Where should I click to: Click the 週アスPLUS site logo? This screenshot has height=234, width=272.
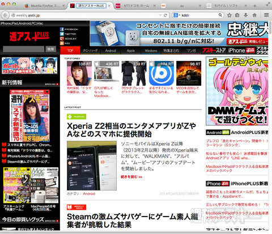(x=29, y=36)
